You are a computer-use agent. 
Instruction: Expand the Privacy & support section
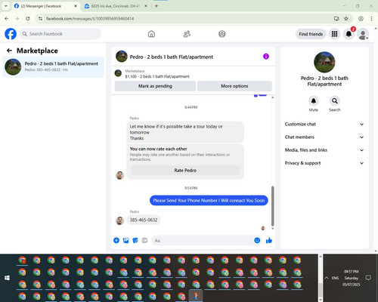pos(324,163)
